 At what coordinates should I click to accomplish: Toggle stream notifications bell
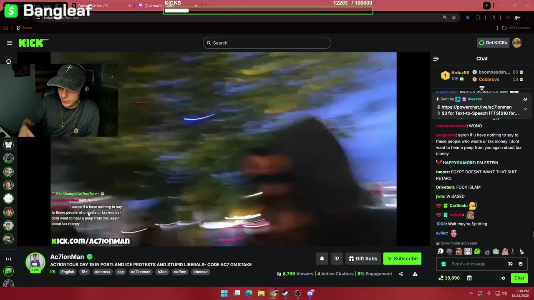coord(322,259)
